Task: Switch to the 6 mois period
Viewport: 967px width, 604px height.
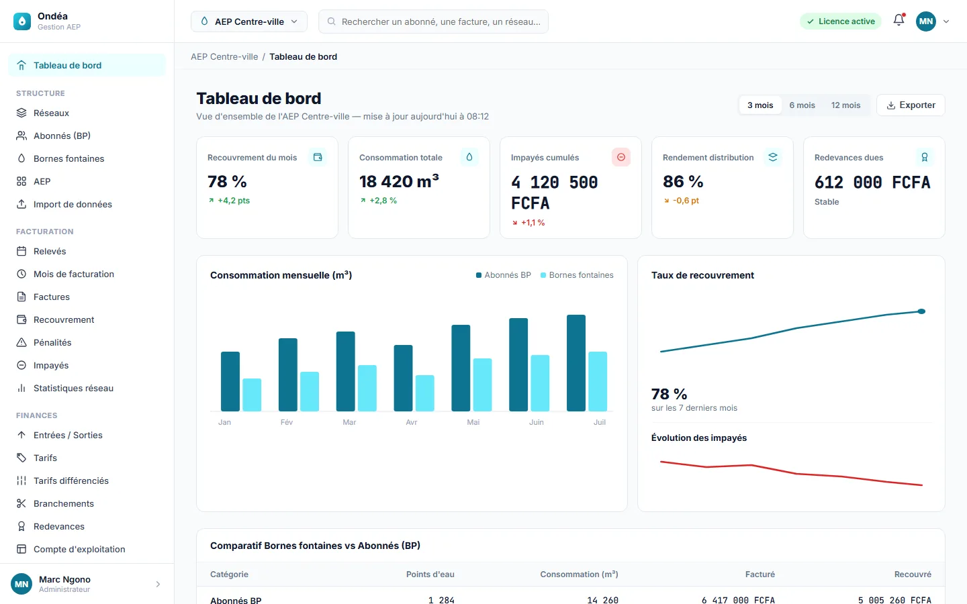Action: [802, 105]
